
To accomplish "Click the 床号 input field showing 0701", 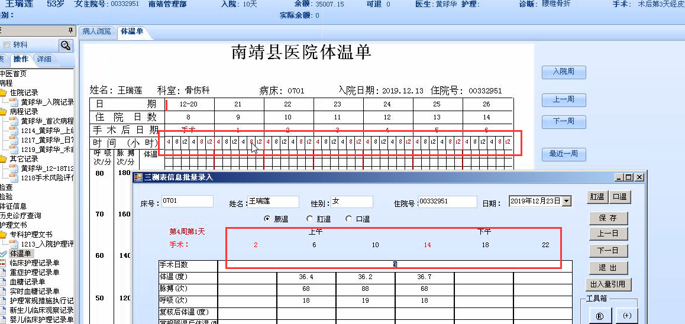I will pos(187,201).
